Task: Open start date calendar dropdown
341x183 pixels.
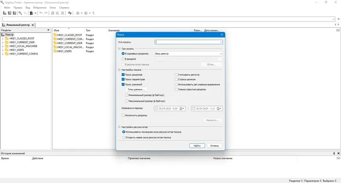Action: 182,109
